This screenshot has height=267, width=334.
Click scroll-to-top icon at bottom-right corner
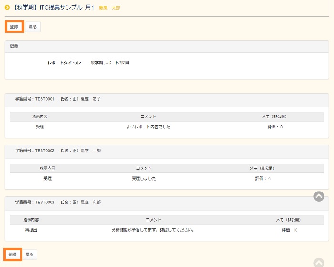pos(319,262)
